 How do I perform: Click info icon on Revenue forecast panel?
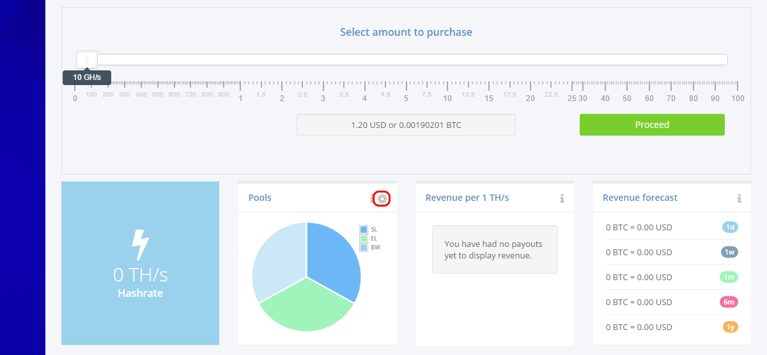(739, 198)
